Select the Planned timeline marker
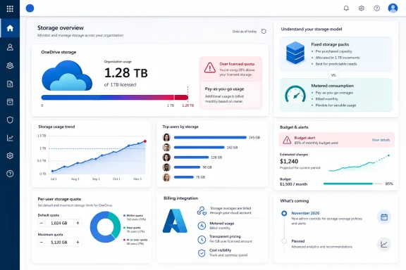Viewport: 406px width, 270px height. pyautogui.click(x=284, y=241)
